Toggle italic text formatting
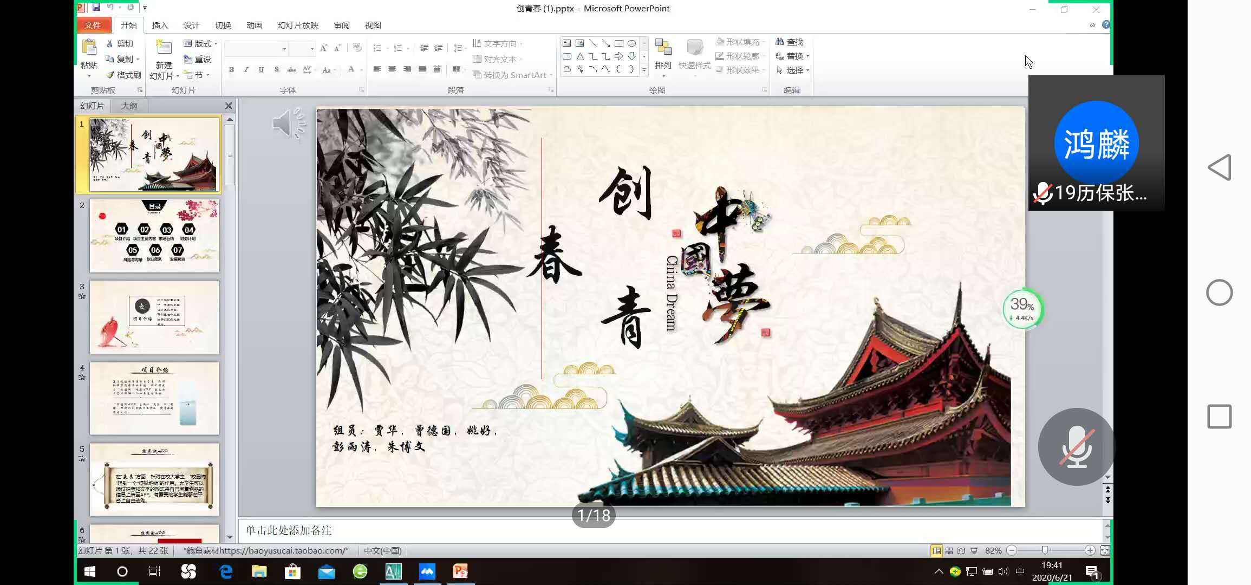 pos(246,70)
